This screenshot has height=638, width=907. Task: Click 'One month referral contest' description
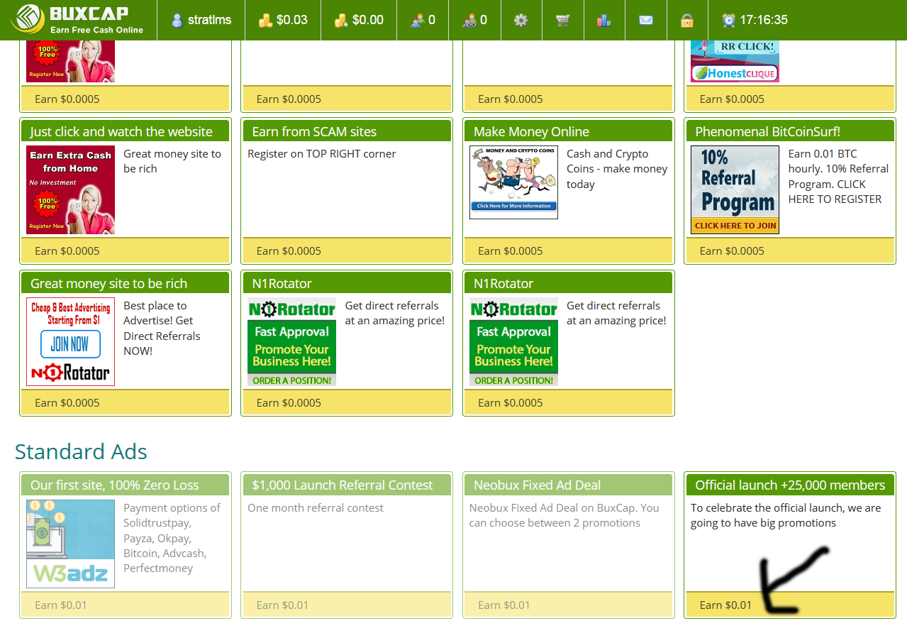point(316,508)
